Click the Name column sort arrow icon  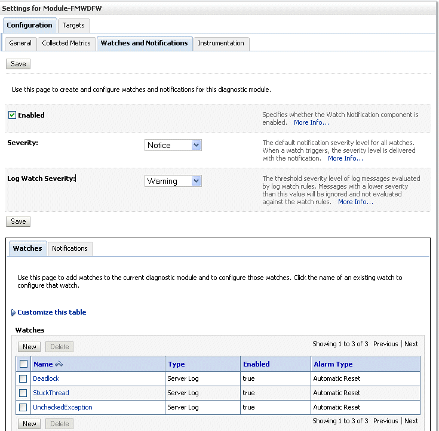[x=59, y=364]
